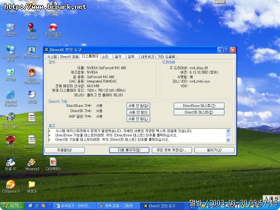Switch to the 기타 도움말 tab
280x210 pixels.
pos(166,57)
